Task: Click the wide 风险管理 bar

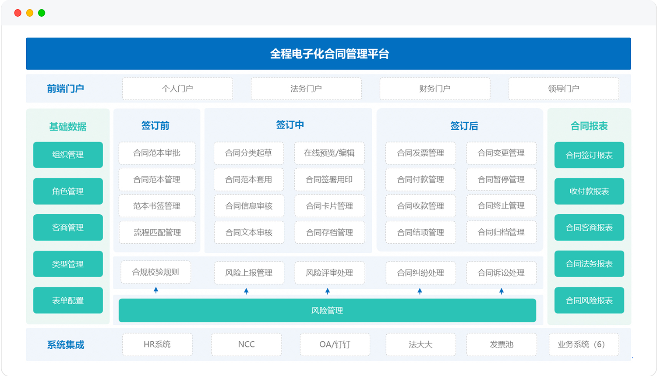Action: (x=327, y=310)
